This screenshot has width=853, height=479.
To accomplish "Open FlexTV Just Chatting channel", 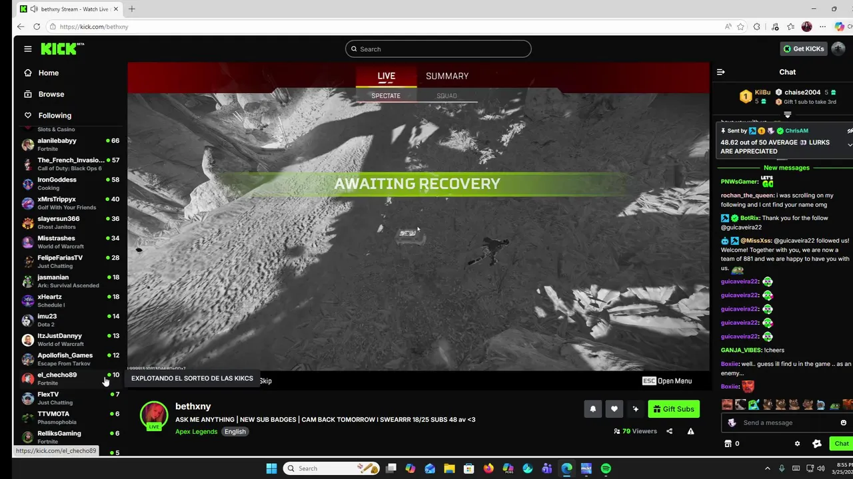I will 70,398.
